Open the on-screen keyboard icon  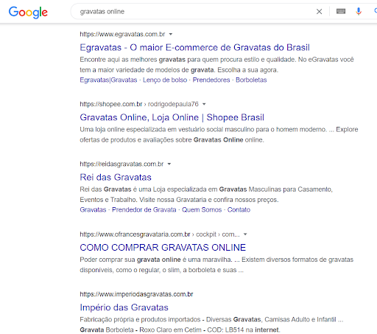click(341, 11)
